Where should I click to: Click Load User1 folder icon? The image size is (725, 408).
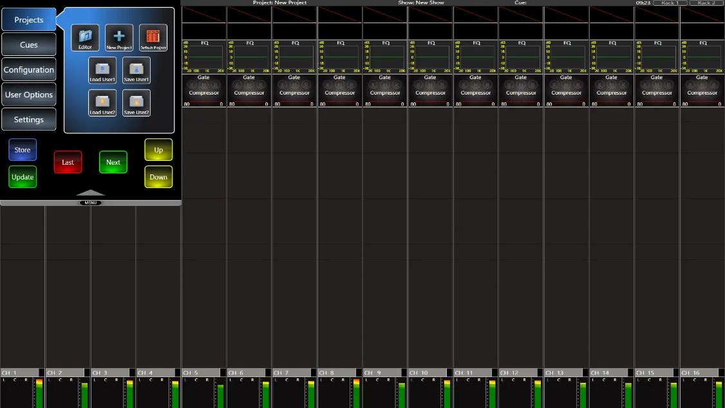pos(102,70)
